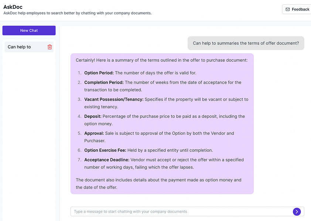The height and width of the screenshot is (221, 311).
Task: Select the user question message bubble
Action: pos(246,43)
